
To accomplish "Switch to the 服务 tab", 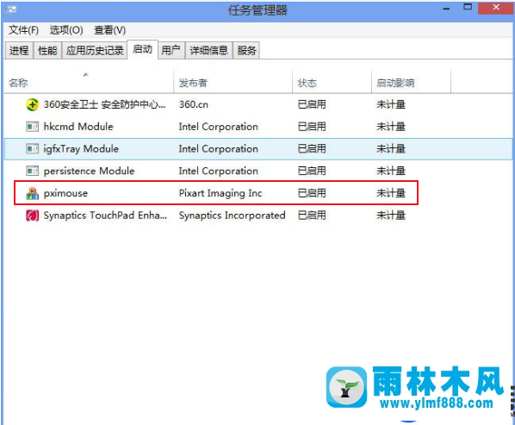I will (246, 51).
